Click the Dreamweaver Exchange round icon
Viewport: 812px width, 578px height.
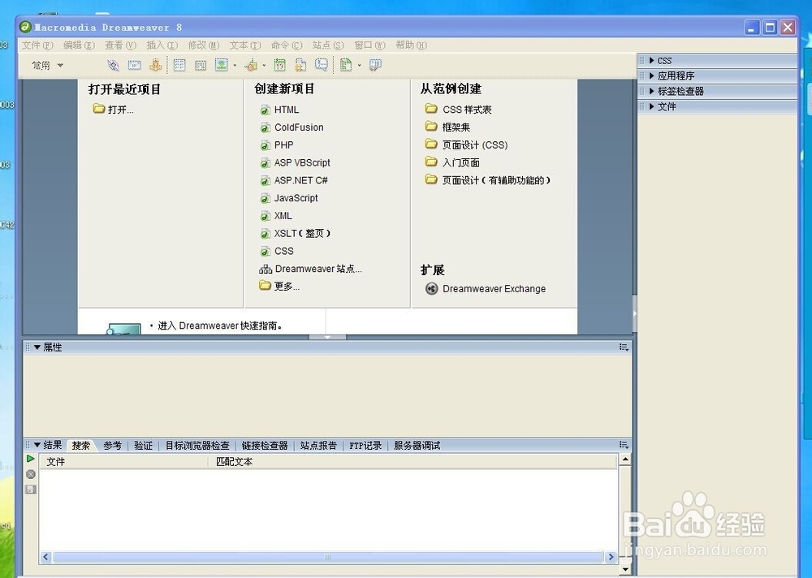[431, 288]
